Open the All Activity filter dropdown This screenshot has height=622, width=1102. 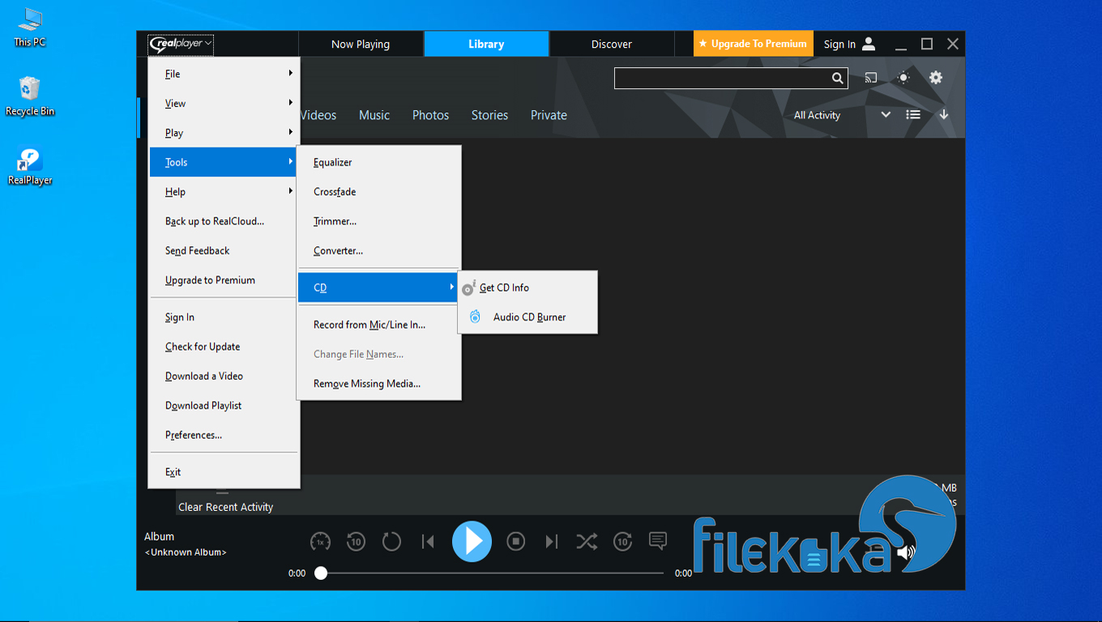pos(842,115)
